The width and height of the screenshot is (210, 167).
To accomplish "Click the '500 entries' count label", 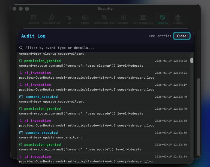I will tap(160, 36).
